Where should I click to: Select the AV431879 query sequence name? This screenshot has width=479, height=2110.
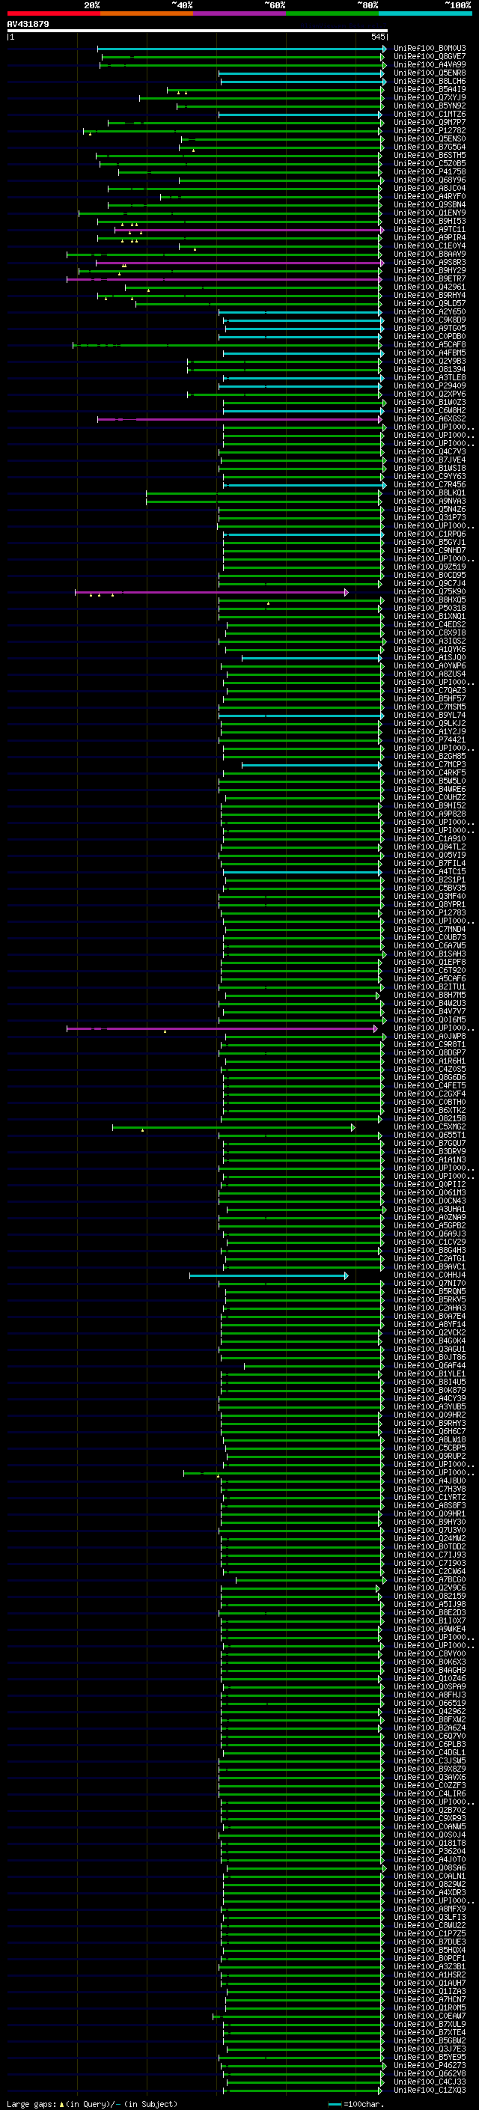coord(28,25)
